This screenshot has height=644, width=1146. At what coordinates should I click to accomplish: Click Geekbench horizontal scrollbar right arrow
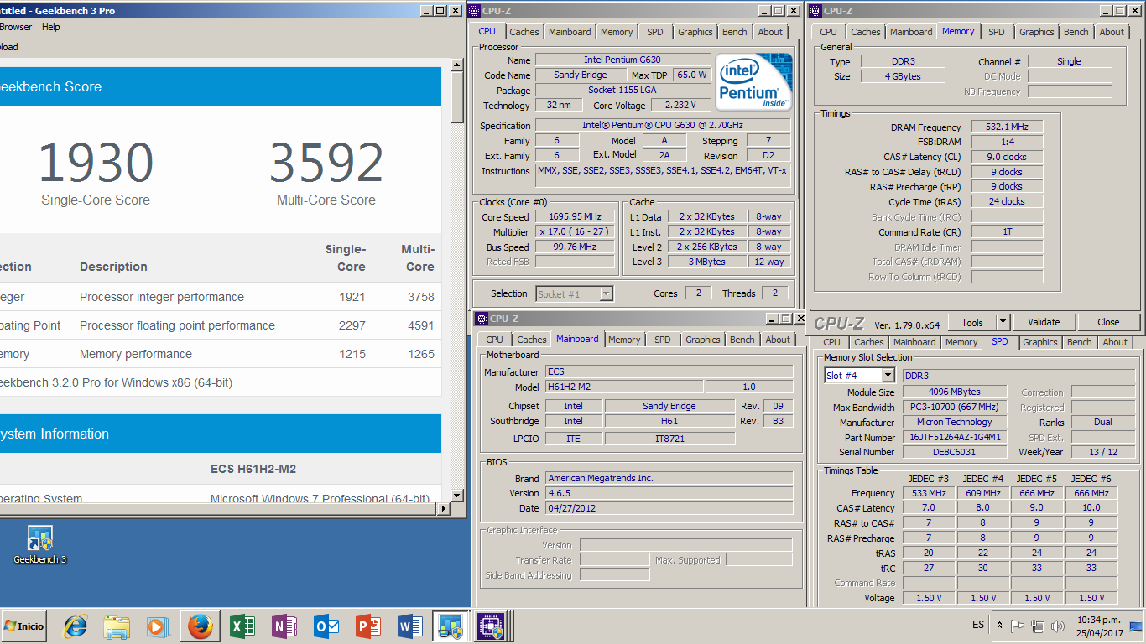[x=443, y=509]
